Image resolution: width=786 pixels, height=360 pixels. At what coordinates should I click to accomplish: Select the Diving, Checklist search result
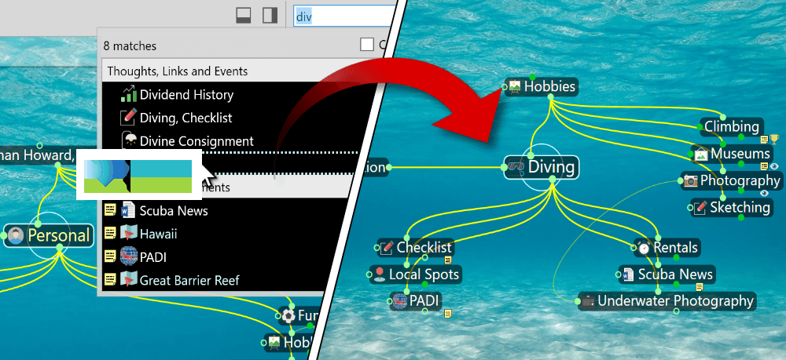click(185, 118)
